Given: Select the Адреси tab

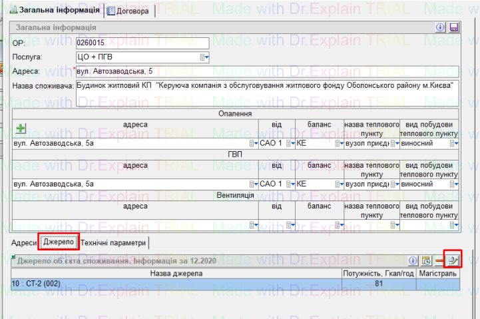Looking at the screenshot, I should 24,243.
